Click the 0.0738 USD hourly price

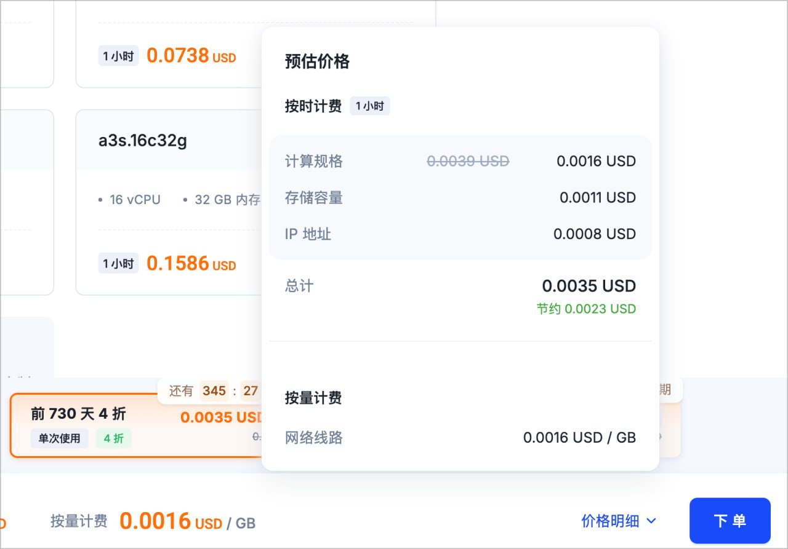191,56
